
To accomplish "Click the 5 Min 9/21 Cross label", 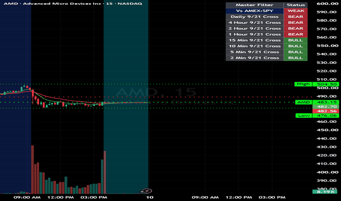I will point(255,52).
